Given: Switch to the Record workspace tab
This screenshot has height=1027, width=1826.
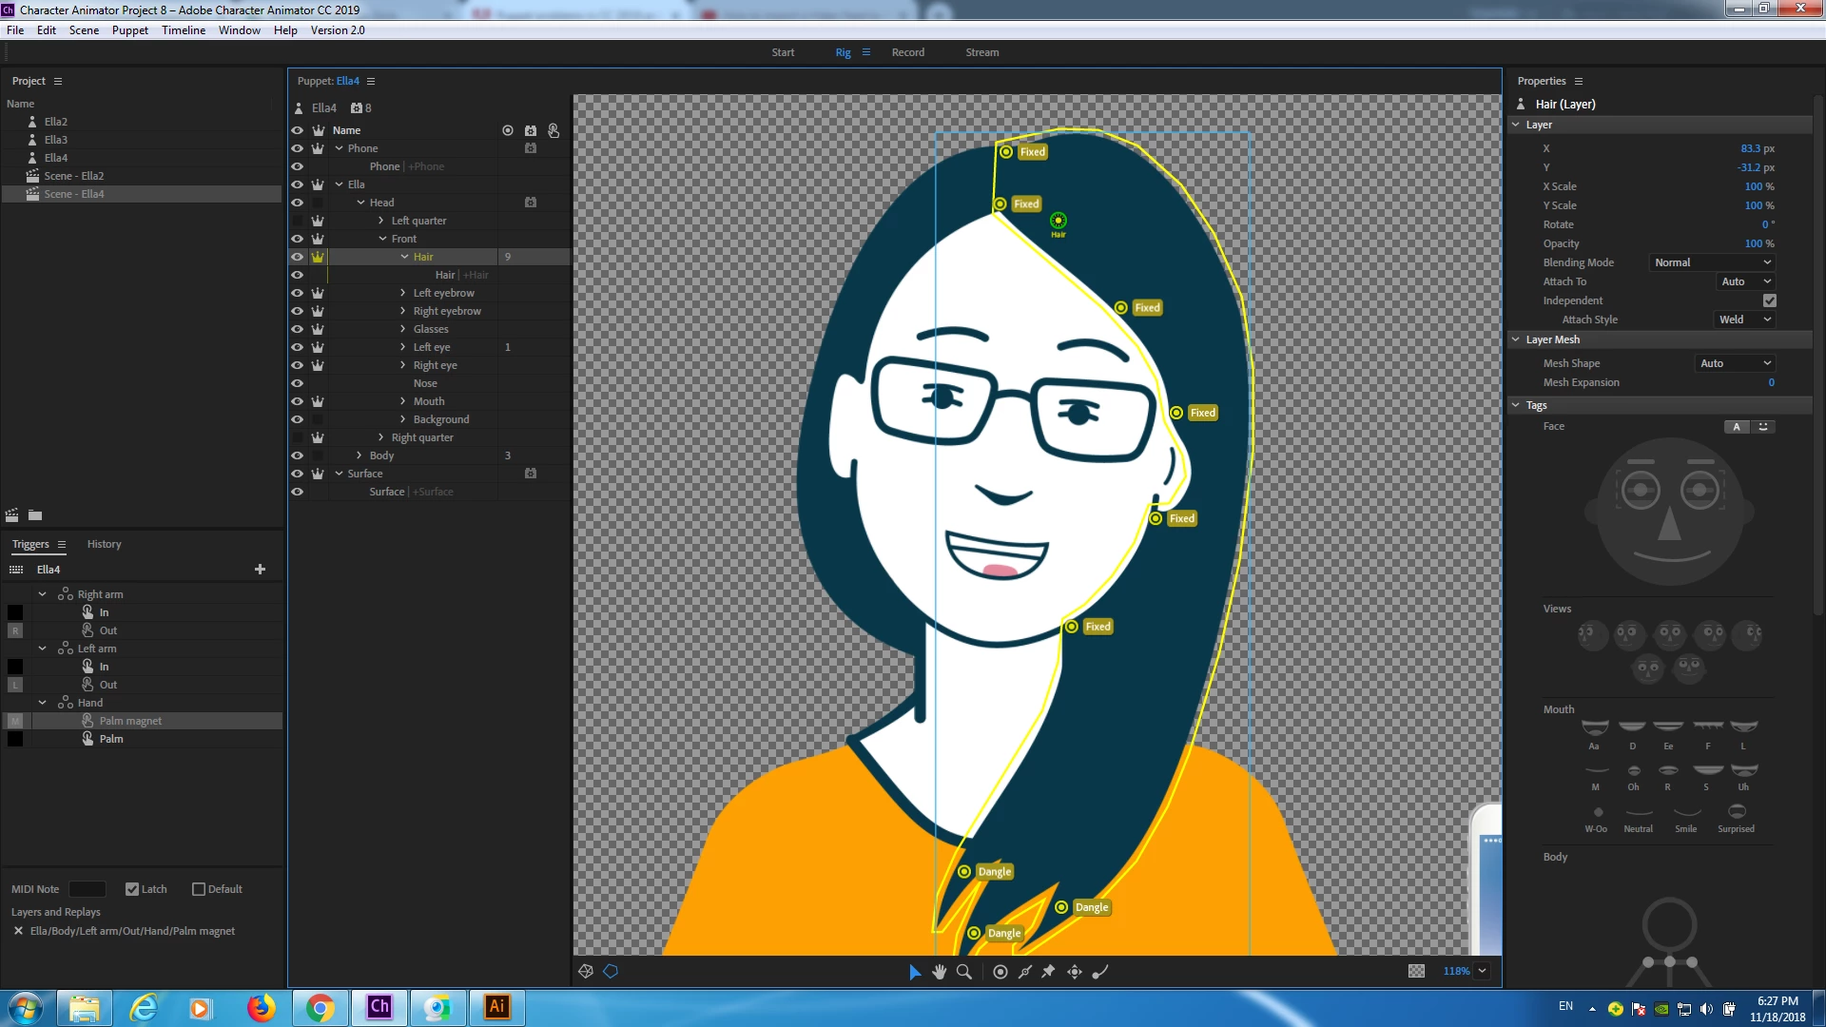Looking at the screenshot, I should pyautogui.click(x=907, y=52).
